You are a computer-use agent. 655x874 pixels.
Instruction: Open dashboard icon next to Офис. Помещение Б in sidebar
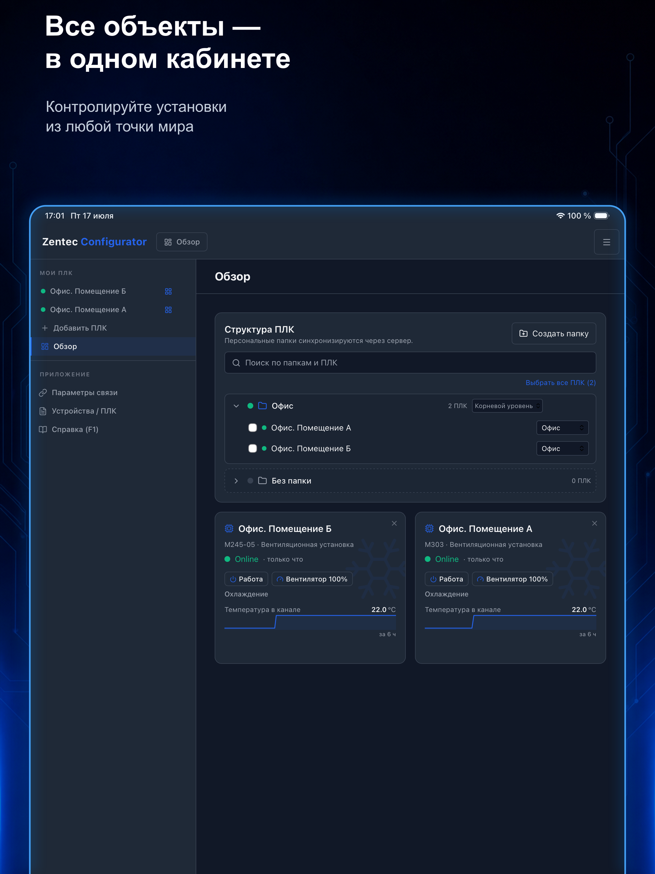point(168,291)
